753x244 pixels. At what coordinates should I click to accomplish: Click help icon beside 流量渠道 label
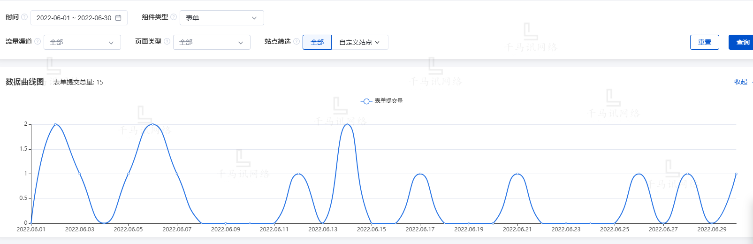(x=38, y=41)
